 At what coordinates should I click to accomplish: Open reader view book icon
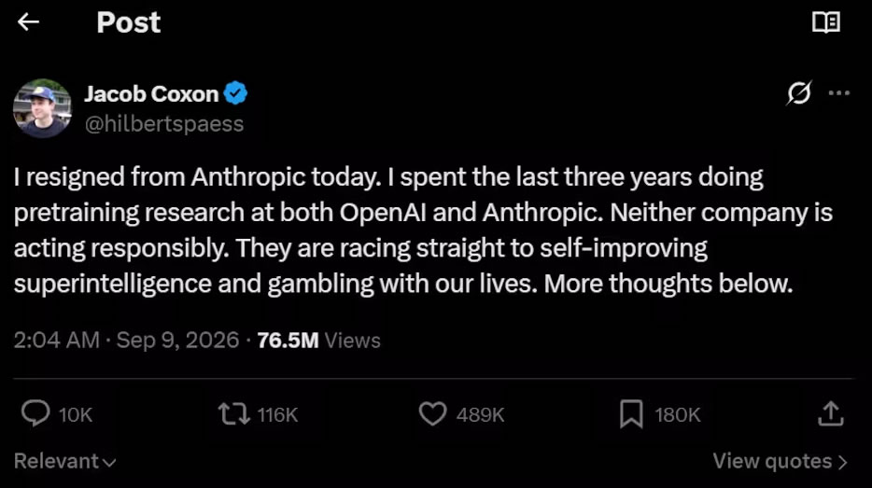tap(826, 22)
